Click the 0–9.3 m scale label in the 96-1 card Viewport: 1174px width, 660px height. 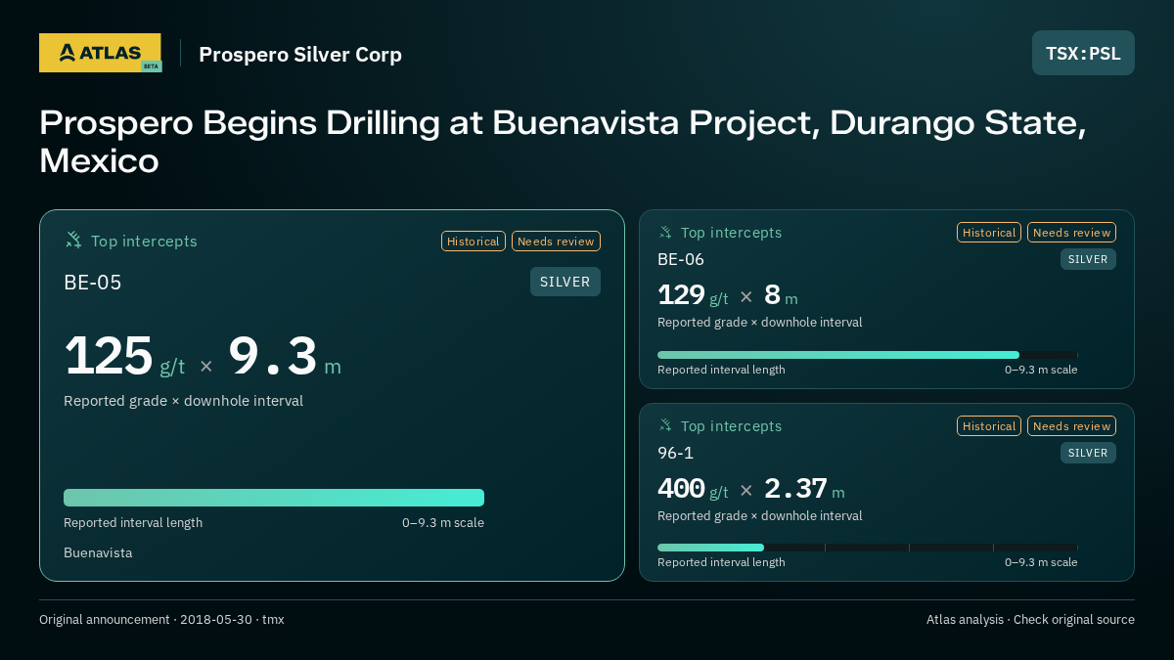click(1041, 562)
